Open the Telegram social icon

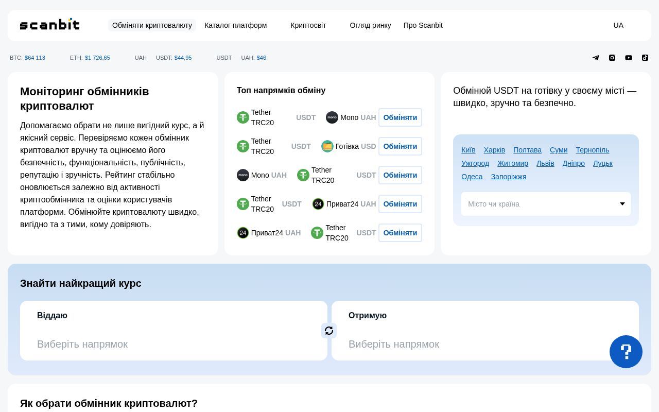click(x=596, y=58)
